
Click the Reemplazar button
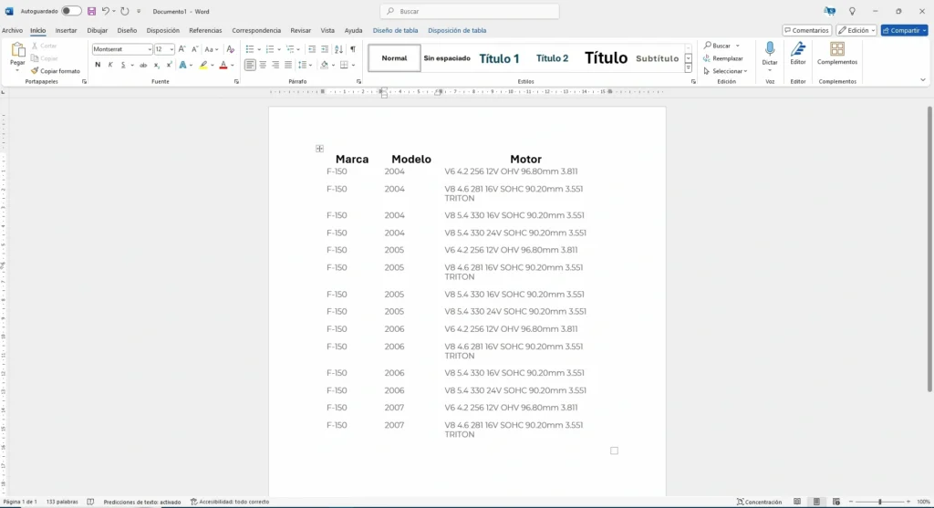pyautogui.click(x=722, y=58)
